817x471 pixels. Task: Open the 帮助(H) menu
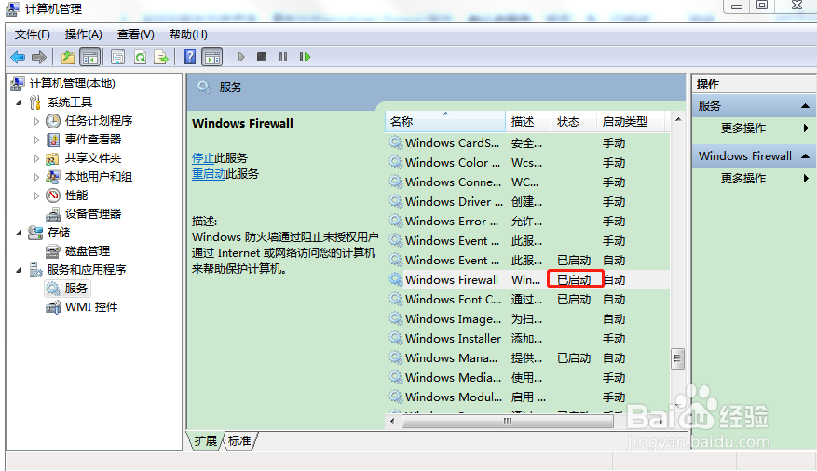coord(188,34)
